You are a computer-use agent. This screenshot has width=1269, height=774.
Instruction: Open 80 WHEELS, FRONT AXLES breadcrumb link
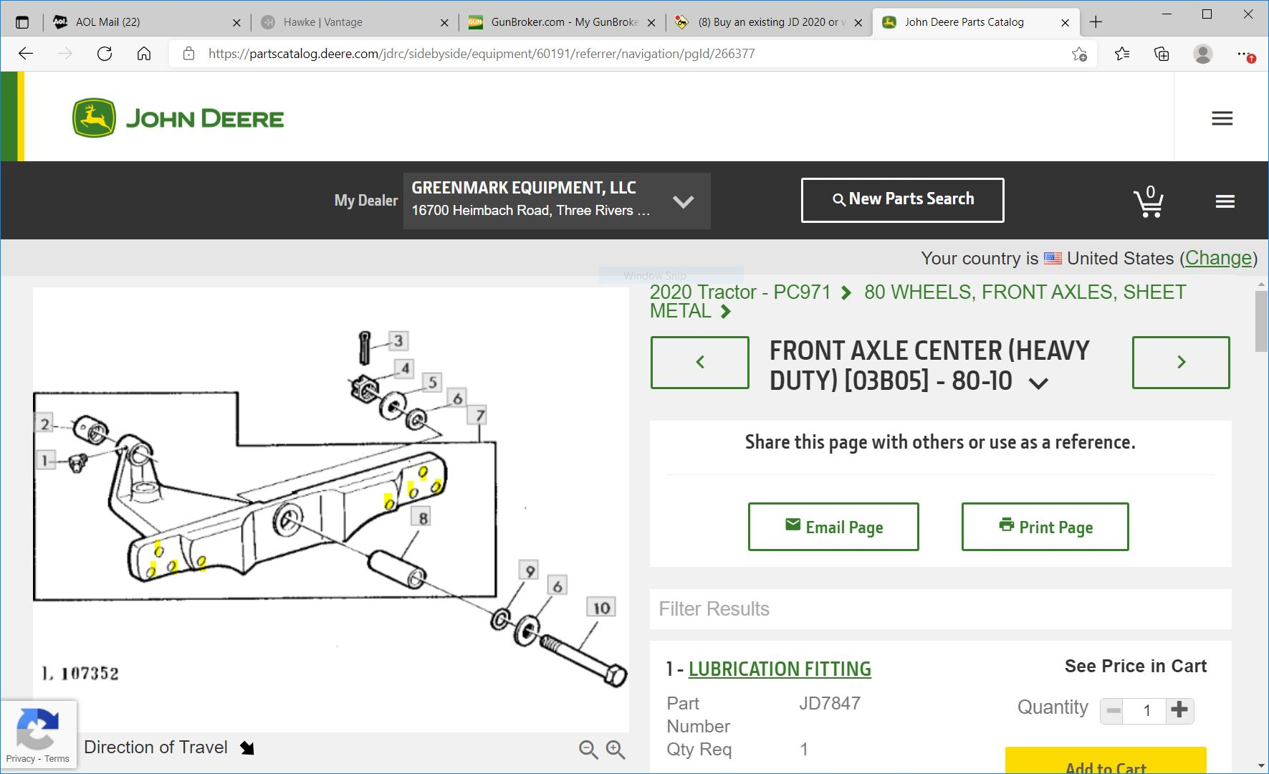click(x=918, y=302)
